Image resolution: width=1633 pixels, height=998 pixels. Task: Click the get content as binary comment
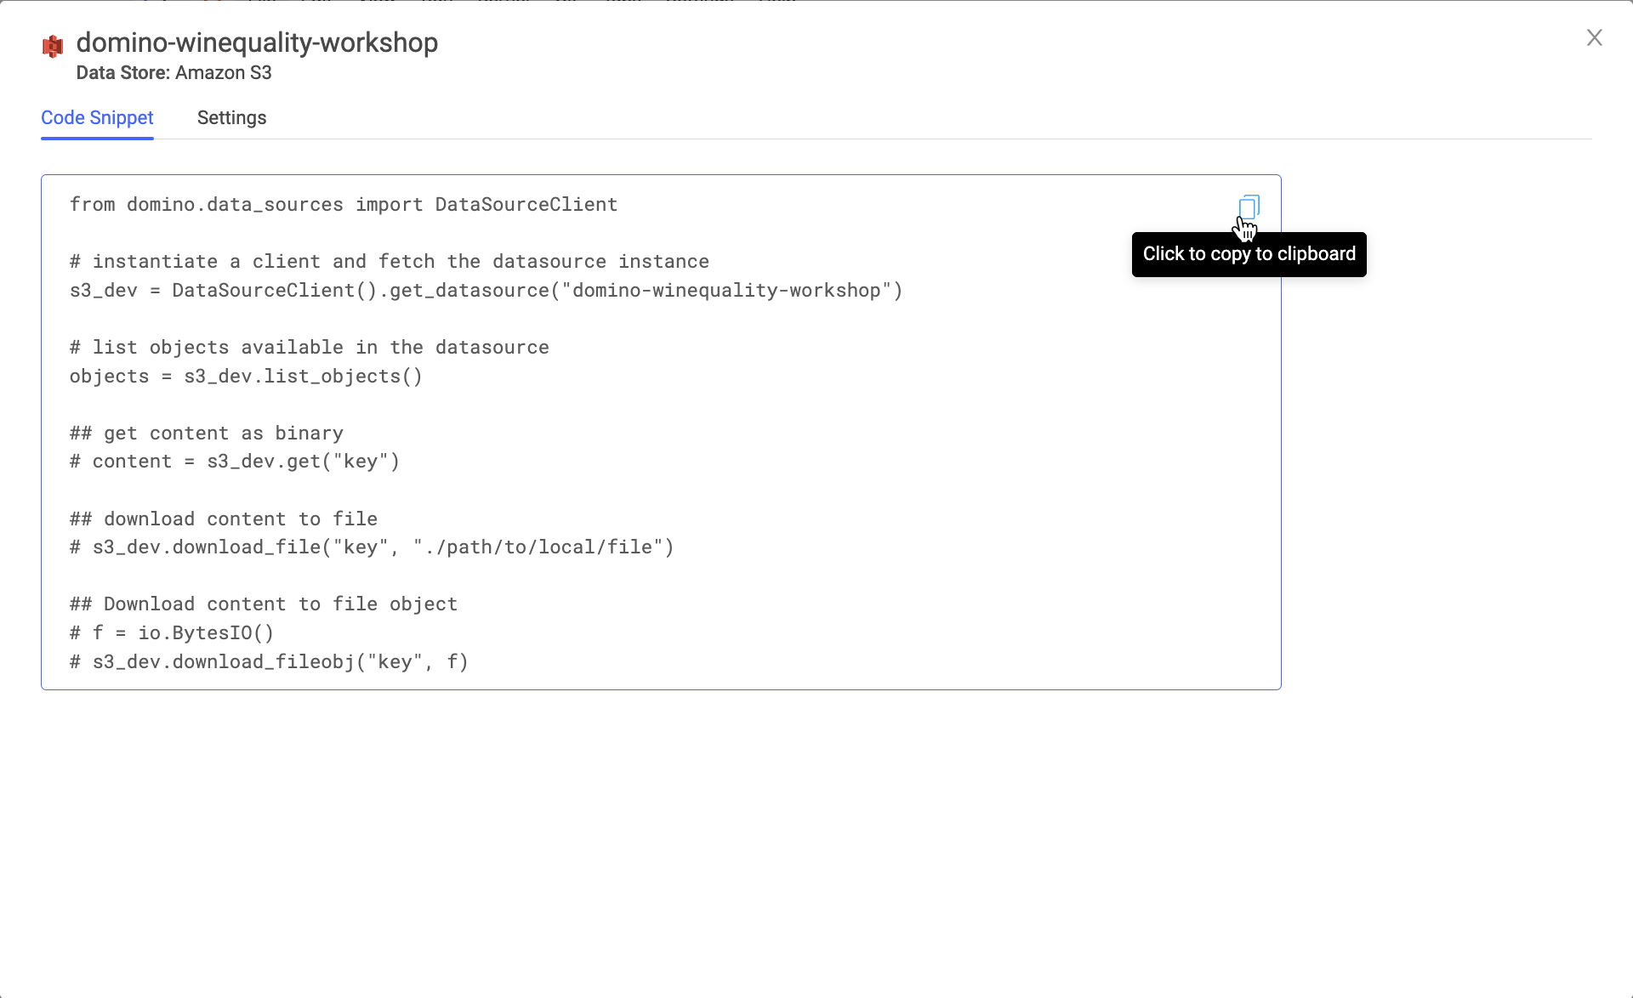pos(206,434)
